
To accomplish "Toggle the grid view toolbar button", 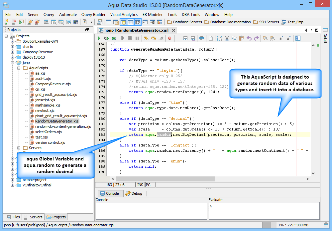I will point(130,22).
